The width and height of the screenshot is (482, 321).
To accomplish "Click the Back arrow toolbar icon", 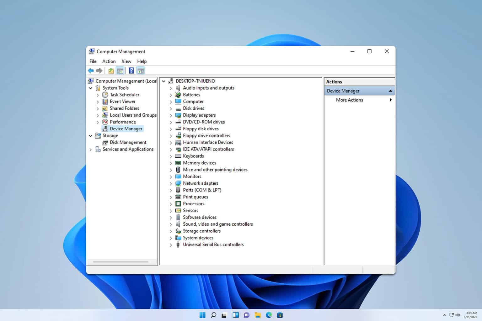I will [91, 71].
